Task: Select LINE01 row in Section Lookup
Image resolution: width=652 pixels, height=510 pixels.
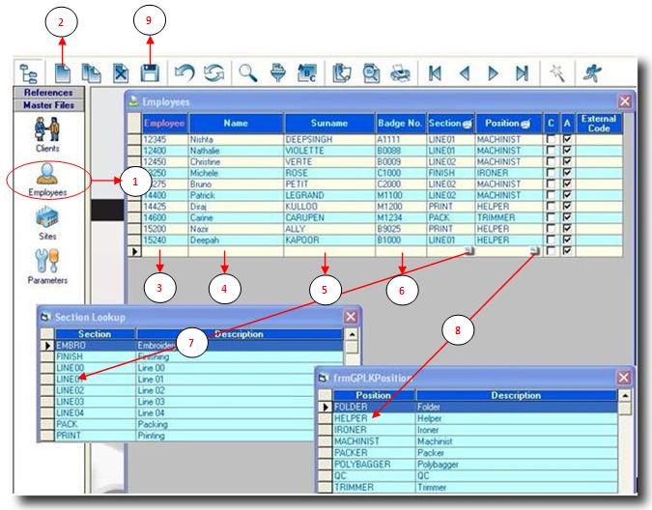Action: point(72,380)
